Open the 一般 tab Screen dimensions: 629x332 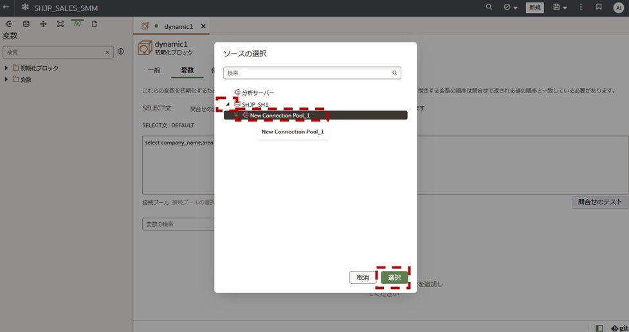point(154,70)
